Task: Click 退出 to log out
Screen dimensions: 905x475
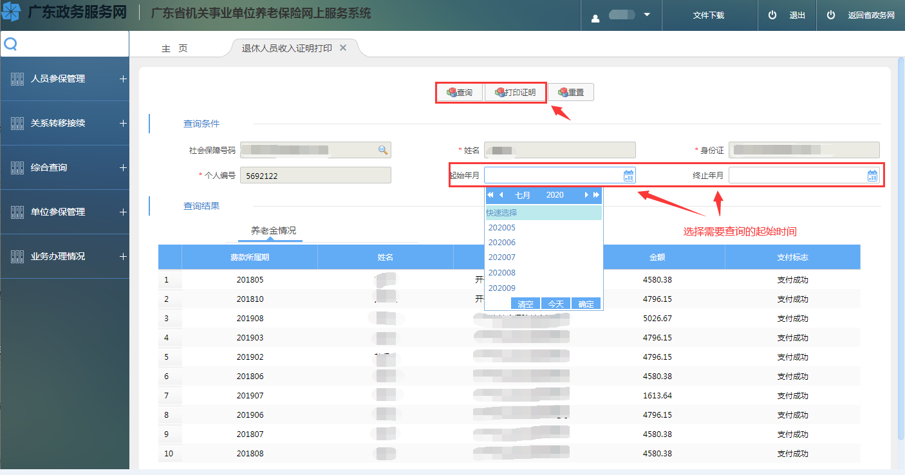Action: pos(788,15)
